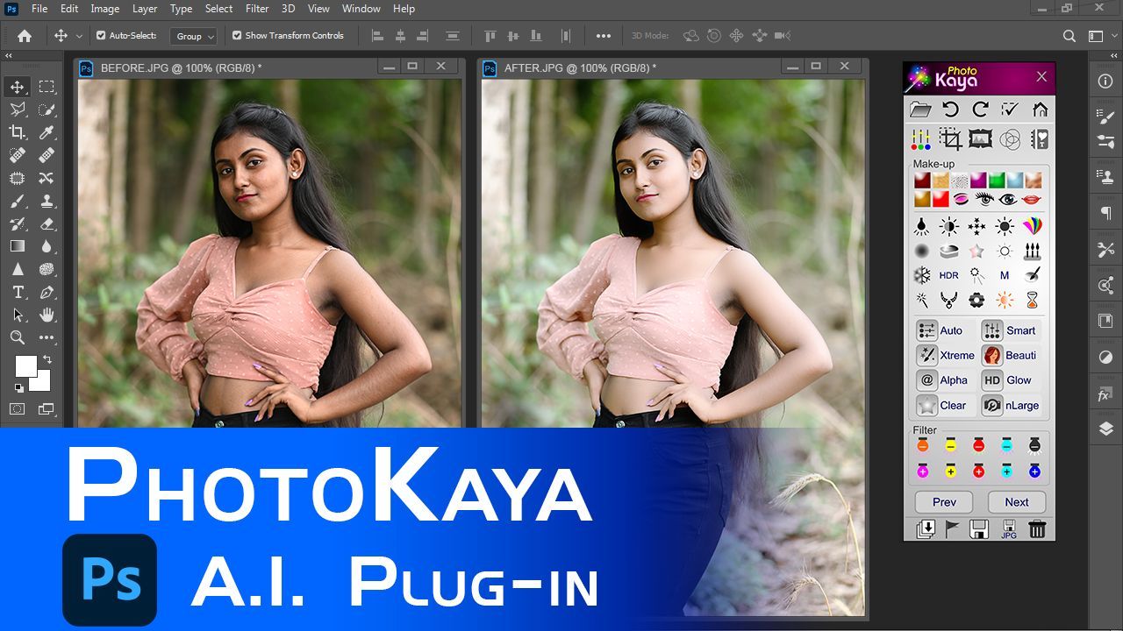1123x631 pixels.
Task: Click the BEFORE.JPG document title bar
Action: point(268,67)
